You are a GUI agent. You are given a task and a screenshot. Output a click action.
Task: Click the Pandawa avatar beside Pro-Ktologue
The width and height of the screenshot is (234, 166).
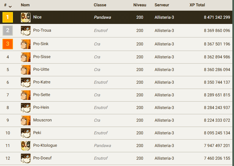point(26,146)
